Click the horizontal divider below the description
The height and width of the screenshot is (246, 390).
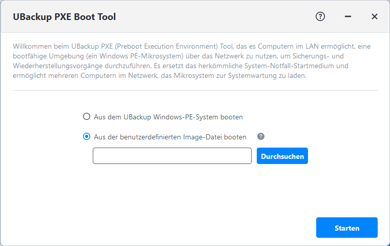(x=195, y=91)
